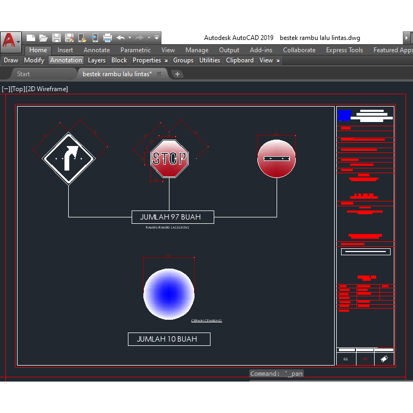This screenshot has height=413, width=413.
Task: Open the AutoCAD application menu (red A)
Action: (x=11, y=42)
